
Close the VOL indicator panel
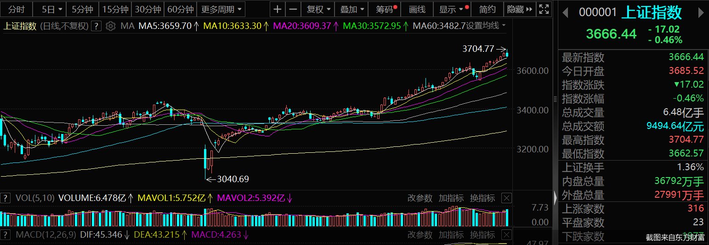coord(506,198)
